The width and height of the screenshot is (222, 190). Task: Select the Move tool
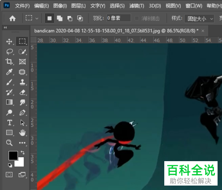(x=9, y=42)
